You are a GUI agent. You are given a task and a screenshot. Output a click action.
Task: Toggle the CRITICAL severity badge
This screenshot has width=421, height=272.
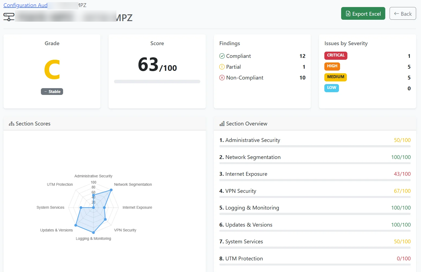tap(336, 55)
